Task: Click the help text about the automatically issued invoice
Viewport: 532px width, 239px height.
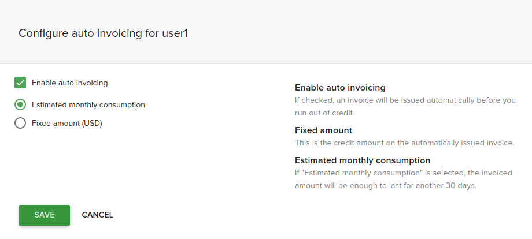Action: (x=404, y=143)
